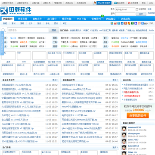Switch to the 共享文件 tab
This screenshot has height=155, width=155.
click(x=22, y=19)
